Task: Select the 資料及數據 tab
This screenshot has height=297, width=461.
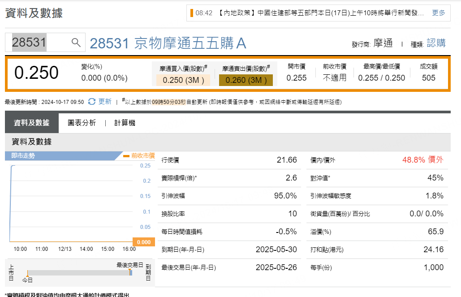Action: pos(32,123)
